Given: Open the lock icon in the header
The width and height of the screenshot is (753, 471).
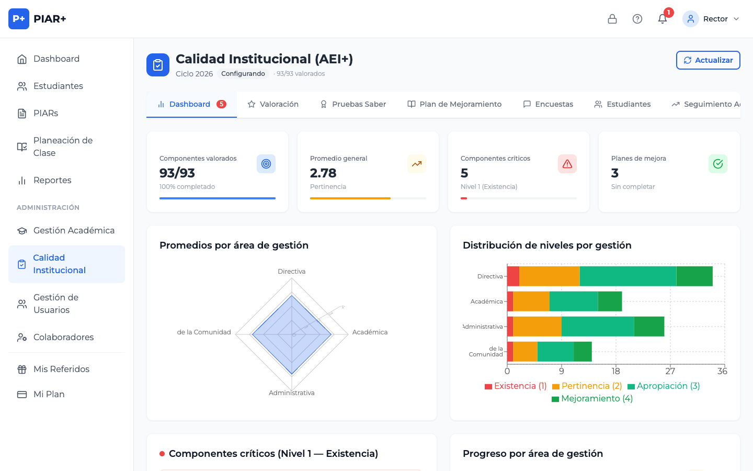Looking at the screenshot, I should click(x=612, y=19).
